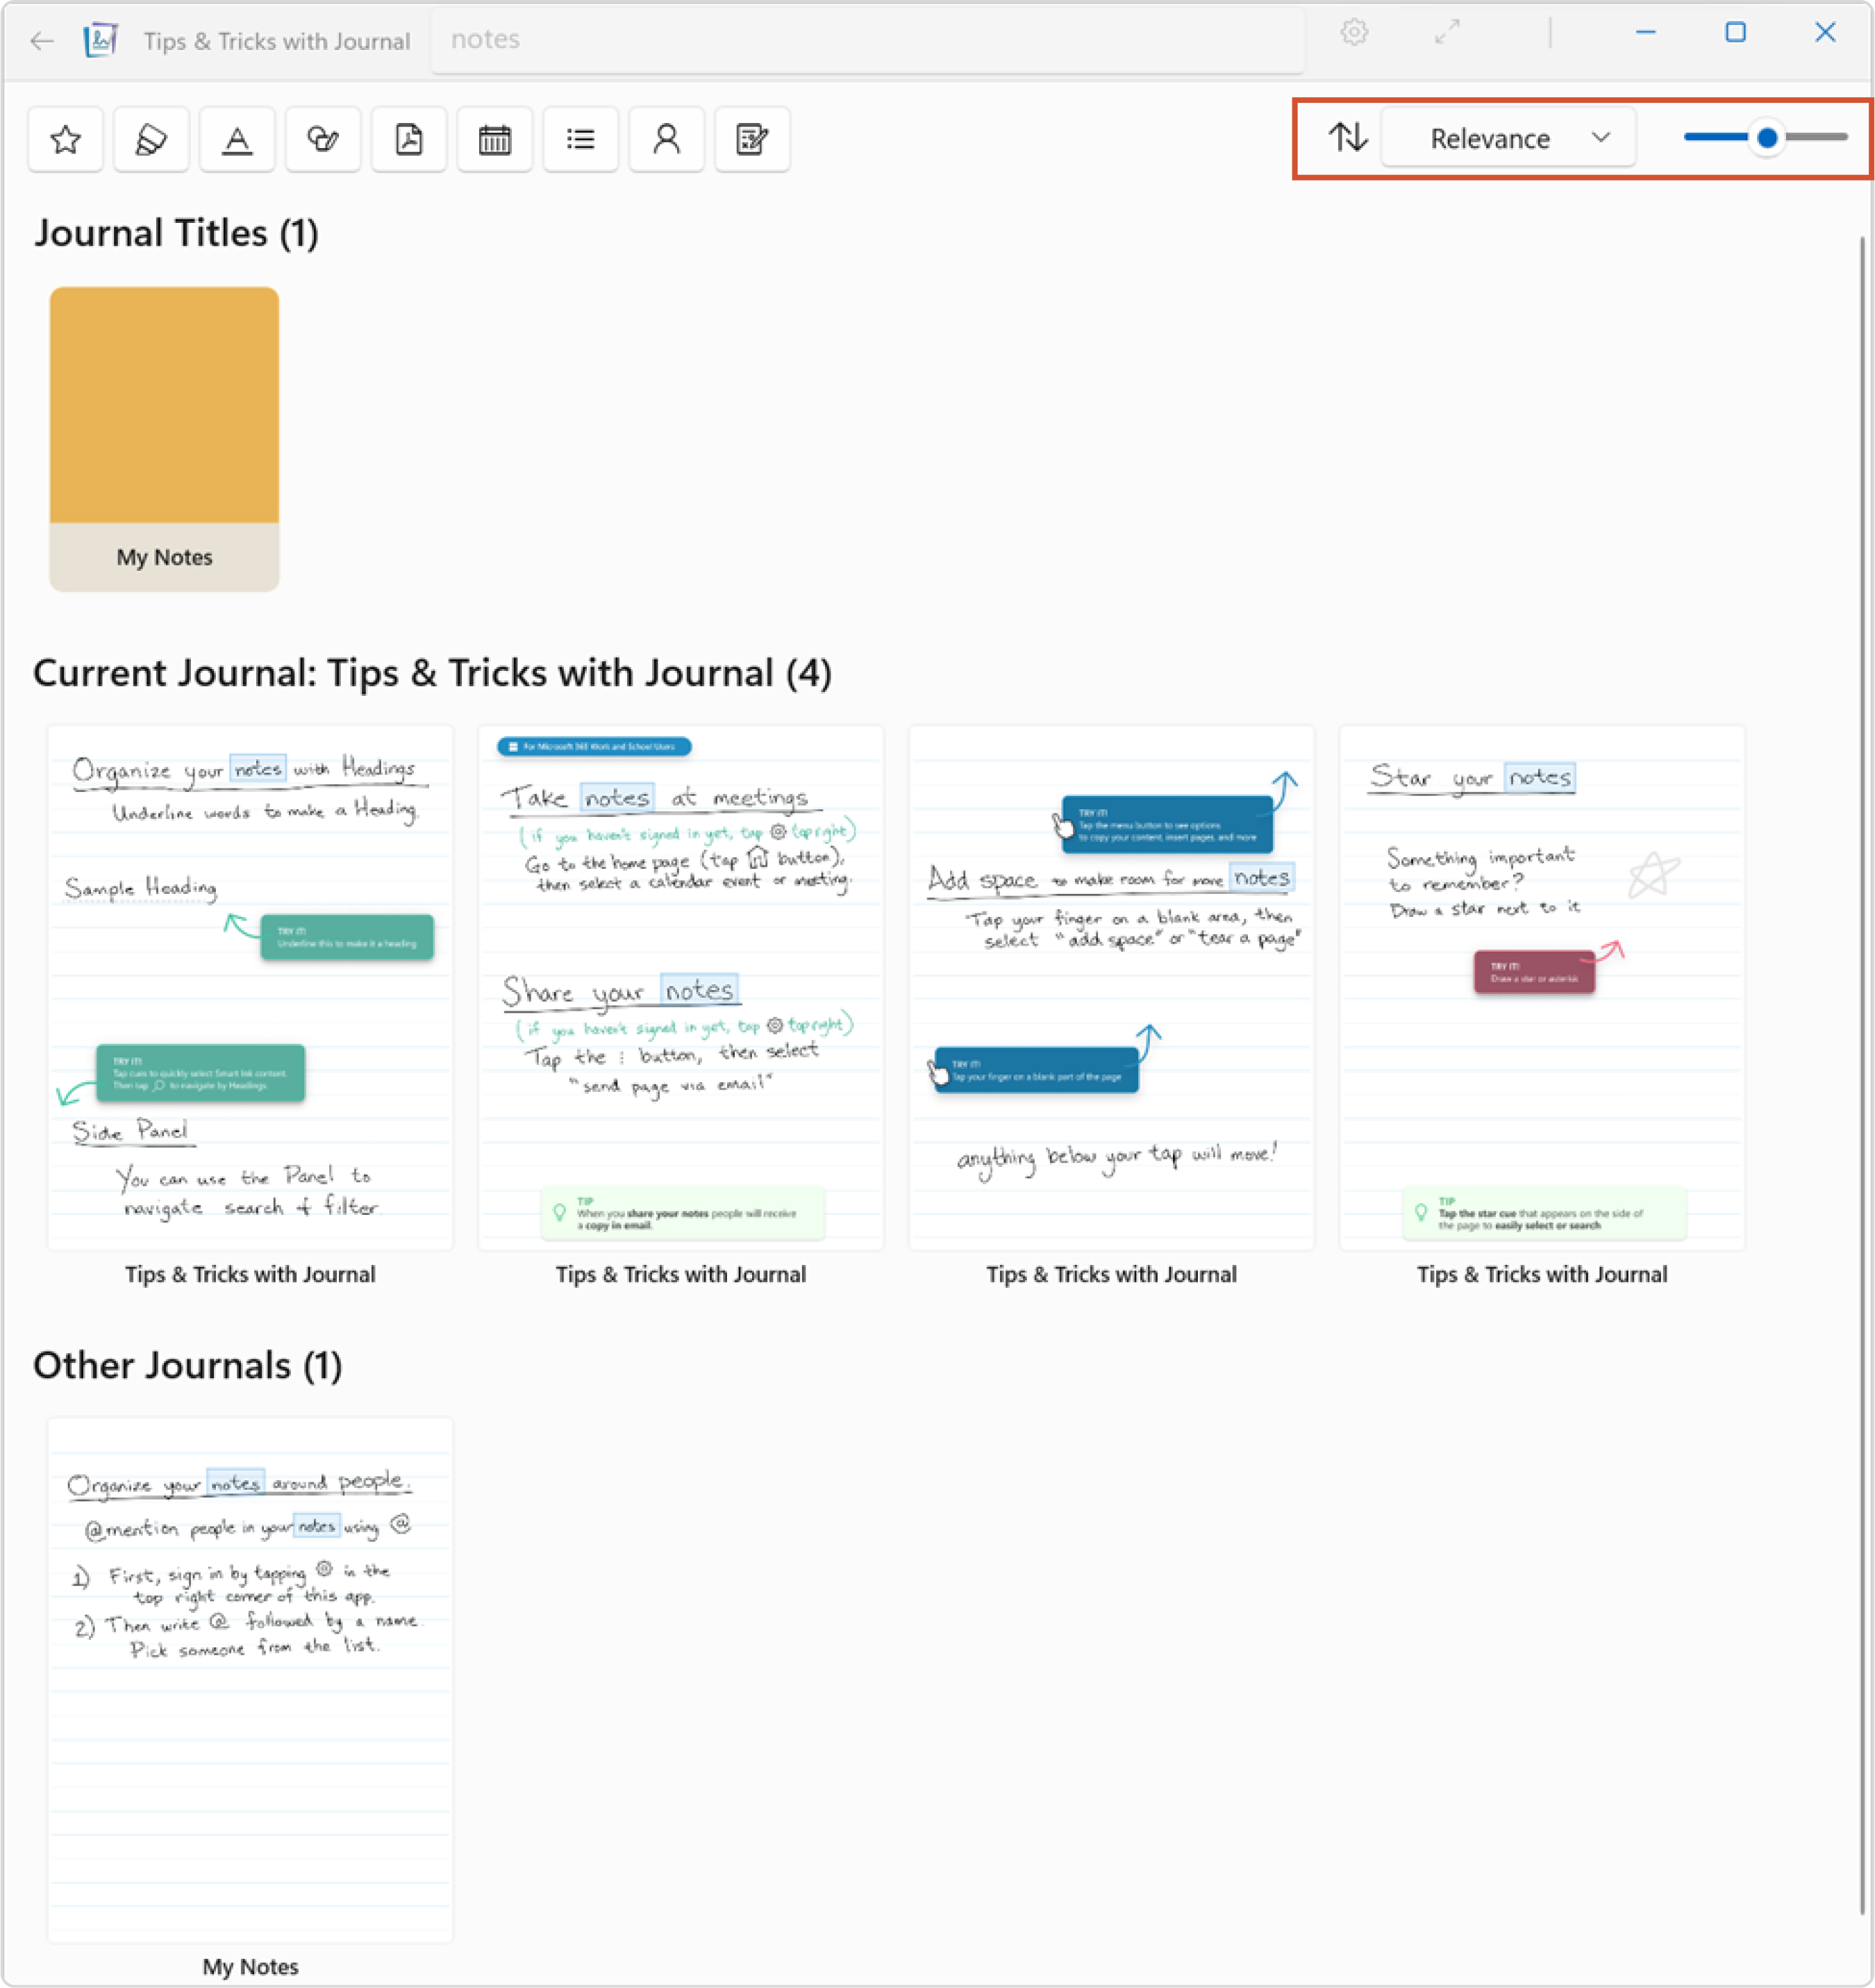1875x1988 pixels.
Task: Click the thumbnail size slider
Action: tap(1766, 137)
